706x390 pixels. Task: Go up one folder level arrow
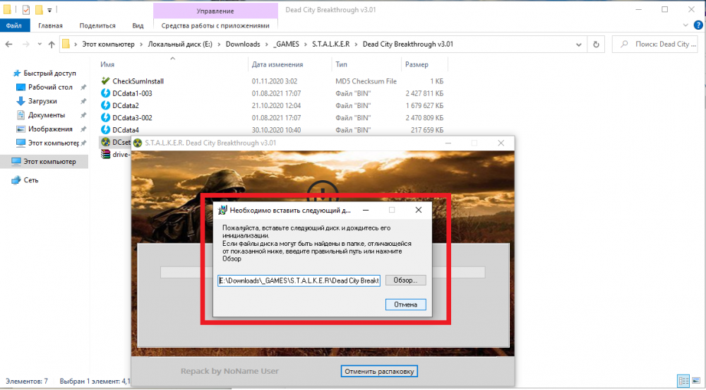click(x=52, y=44)
